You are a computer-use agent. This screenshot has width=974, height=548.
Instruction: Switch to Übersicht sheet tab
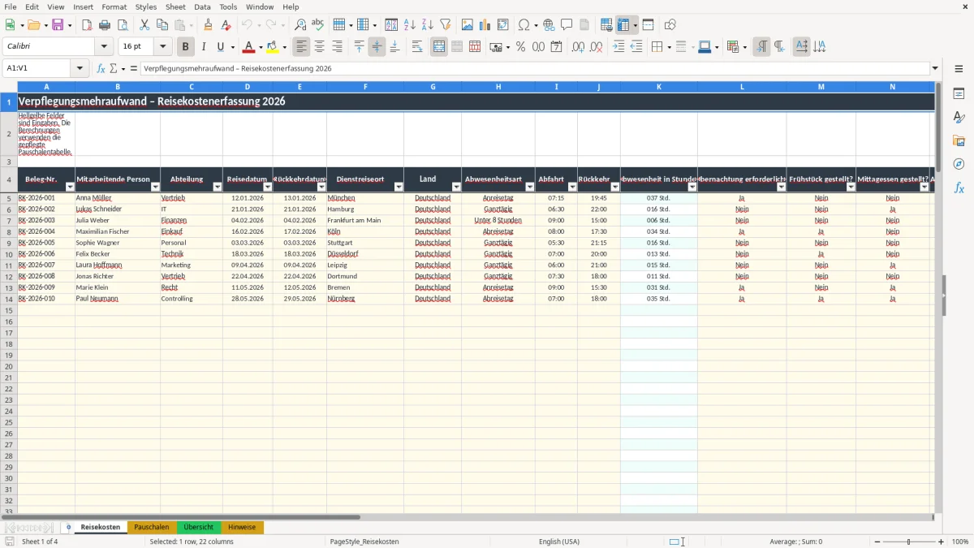[x=198, y=527]
